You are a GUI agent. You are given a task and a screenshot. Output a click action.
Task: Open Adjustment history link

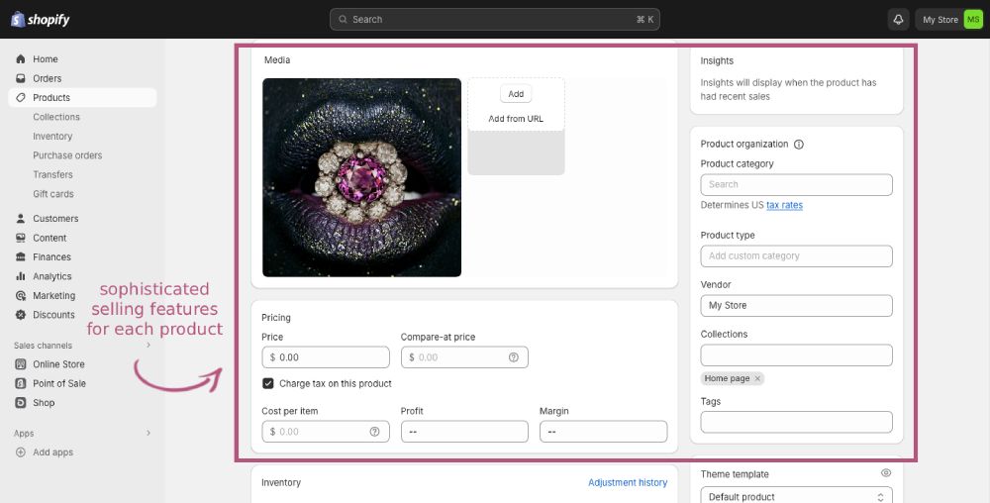click(x=628, y=483)
